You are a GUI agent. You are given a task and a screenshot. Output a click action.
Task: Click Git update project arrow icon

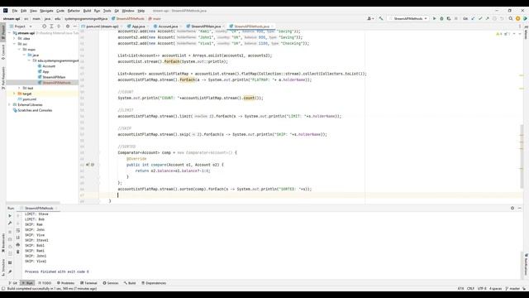(x=473, y=18)
